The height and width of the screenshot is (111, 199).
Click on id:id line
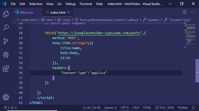(x=65, y=58)
